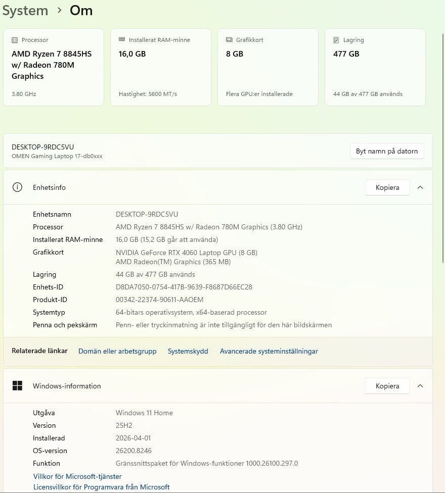Open Domän eller arbetsgrupp link

pyautogui.click(x=117, y=351)
